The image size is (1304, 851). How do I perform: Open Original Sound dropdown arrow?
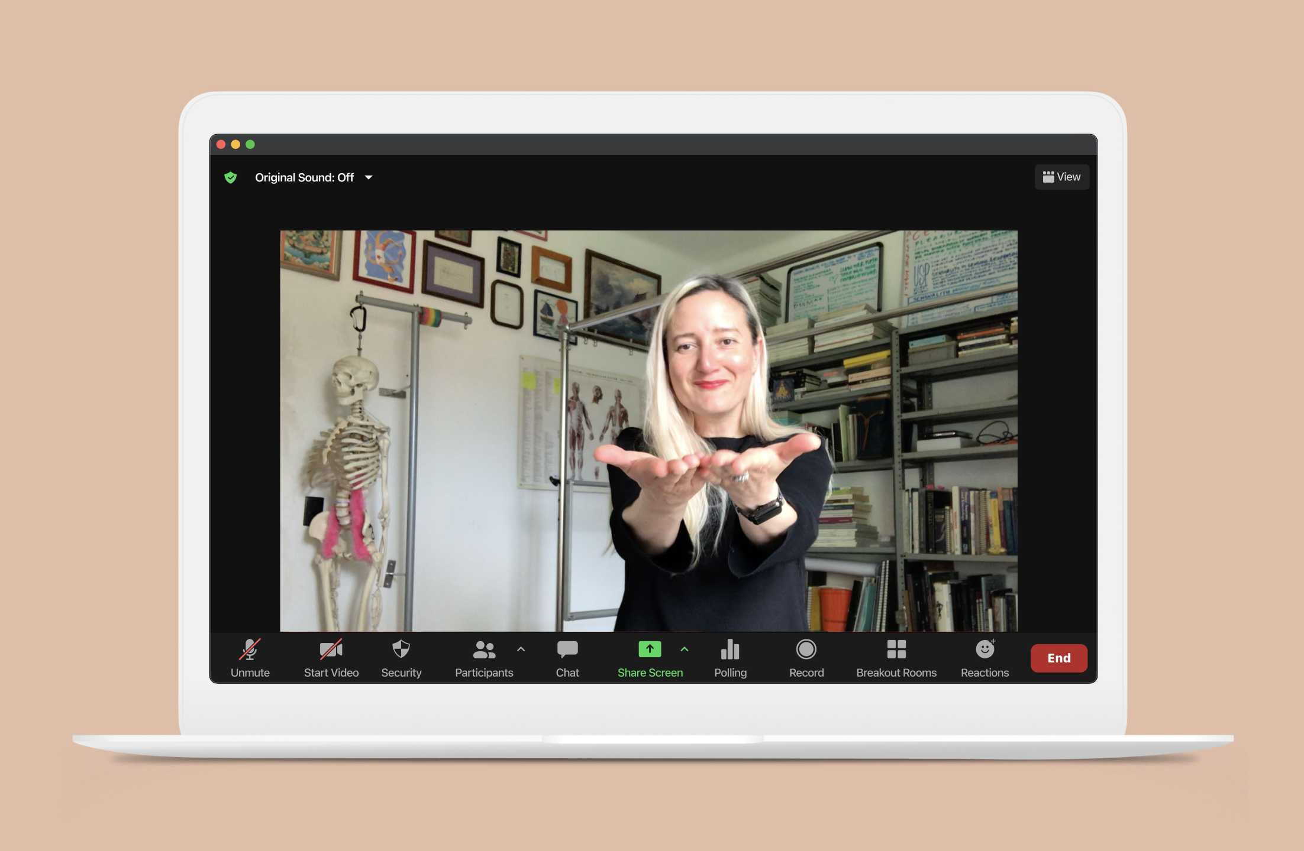click(369, 177)
